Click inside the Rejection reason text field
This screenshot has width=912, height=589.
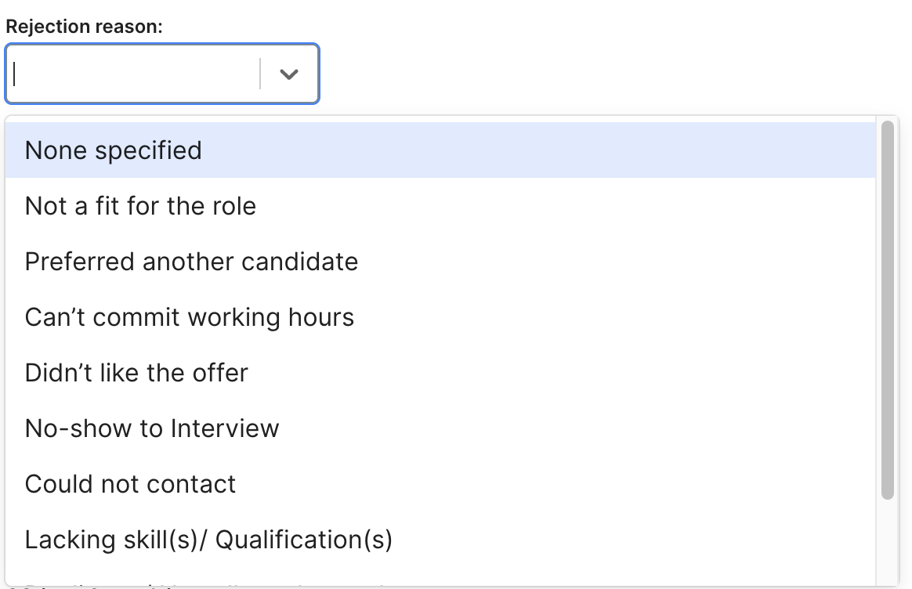[x=133, y=74]
